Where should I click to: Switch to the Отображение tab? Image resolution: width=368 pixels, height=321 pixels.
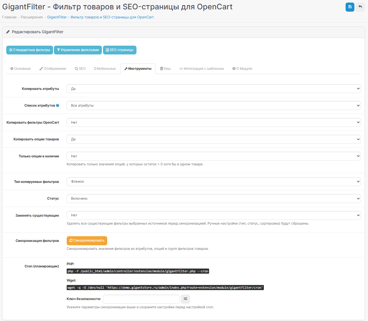click(x=53, y=69)
